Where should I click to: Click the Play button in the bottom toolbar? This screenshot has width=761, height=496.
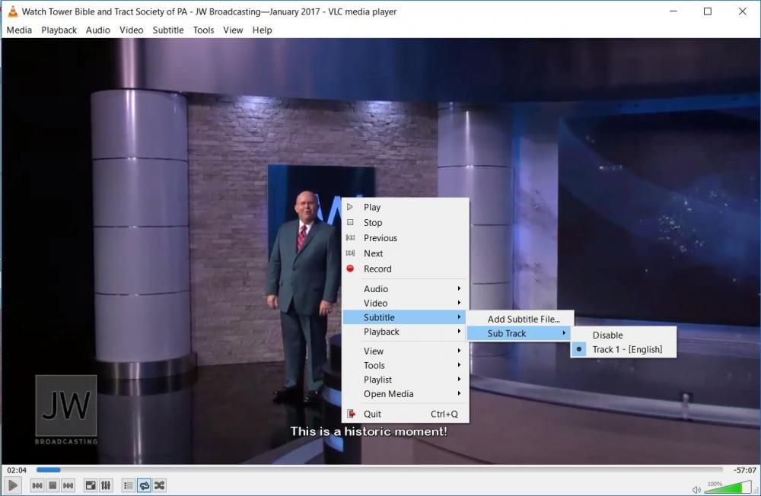[x=13, y=485]
